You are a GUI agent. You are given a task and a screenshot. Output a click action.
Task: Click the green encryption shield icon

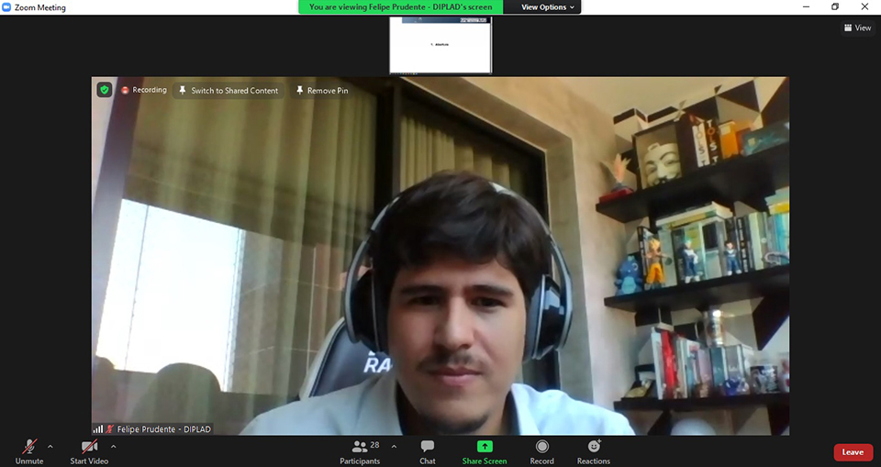click(x=105, y=90)
